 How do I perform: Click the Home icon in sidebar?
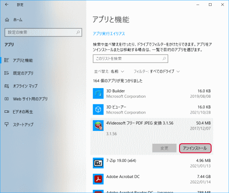pyautogui.click(x=7, y=20)
